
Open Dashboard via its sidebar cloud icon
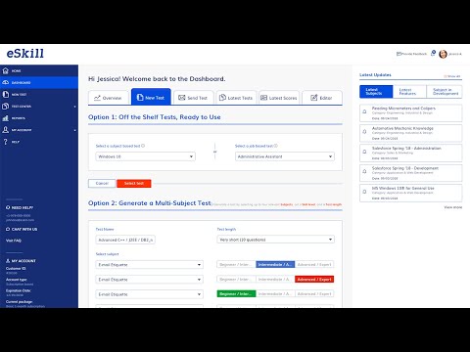[5, 82]
